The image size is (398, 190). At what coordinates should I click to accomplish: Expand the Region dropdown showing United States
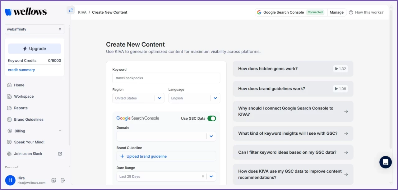(x=160, y=98)
